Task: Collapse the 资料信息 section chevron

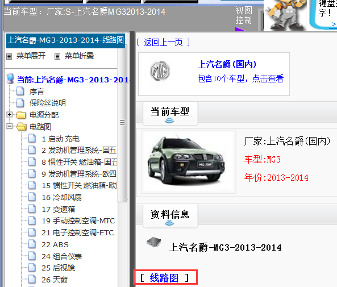Action: pos(169,223)
